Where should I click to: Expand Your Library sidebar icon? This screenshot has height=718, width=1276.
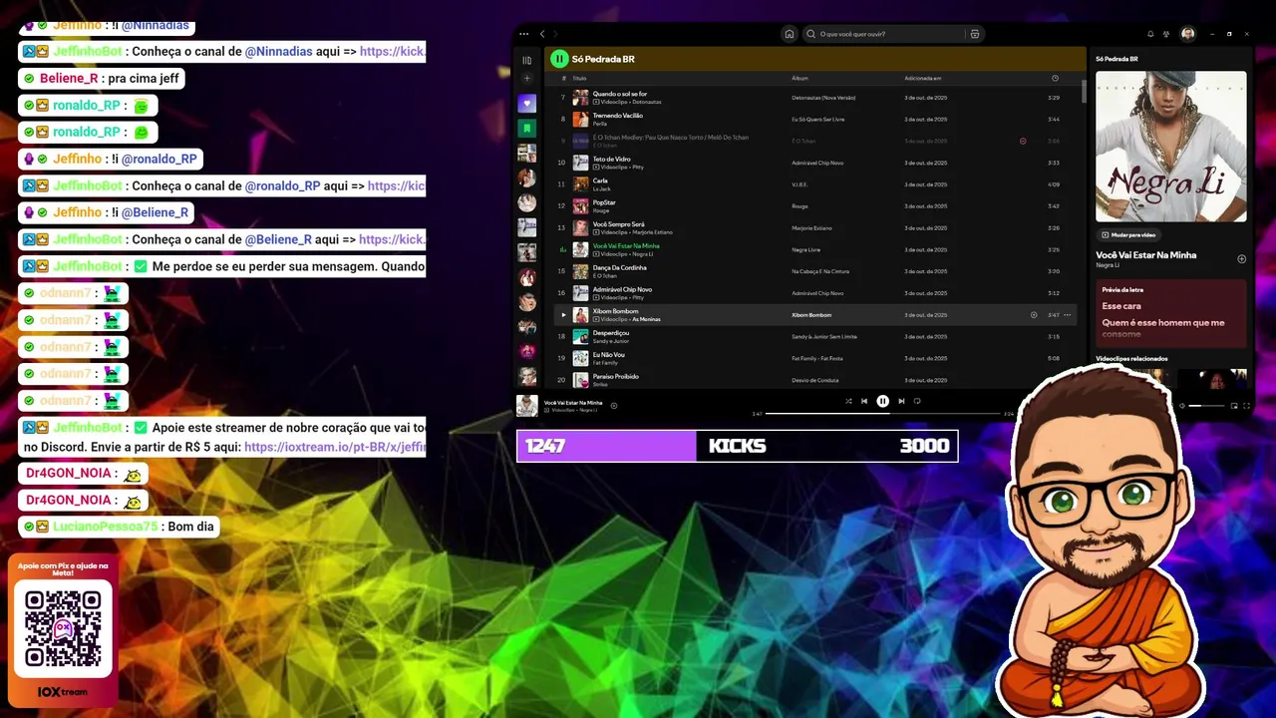(x=527, y=60)
